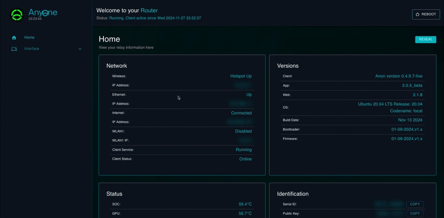444x218 pixels.
Task: Click the Client Status Online value
Action: 245,159
